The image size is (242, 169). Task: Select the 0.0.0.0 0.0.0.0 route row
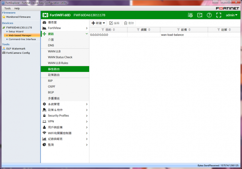point(165,35)
